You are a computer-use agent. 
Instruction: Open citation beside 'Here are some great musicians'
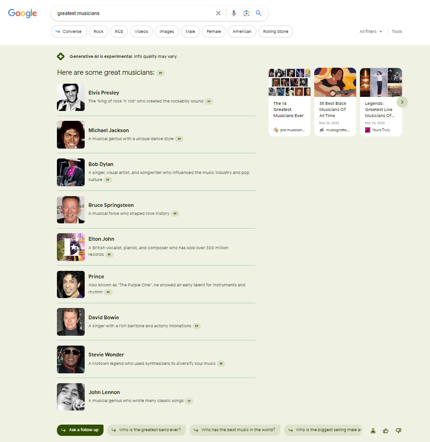point(160,73)
